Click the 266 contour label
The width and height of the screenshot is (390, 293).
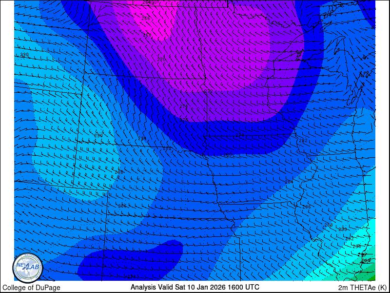pyautogui.click(x=146, y=18)
